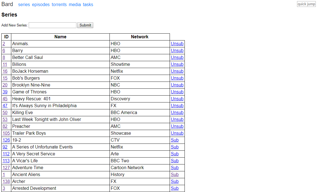The image size is (318, 192).
Task: Unsubscribe from Last Week Tonight with John Oliver
Action: coord(177,119)
